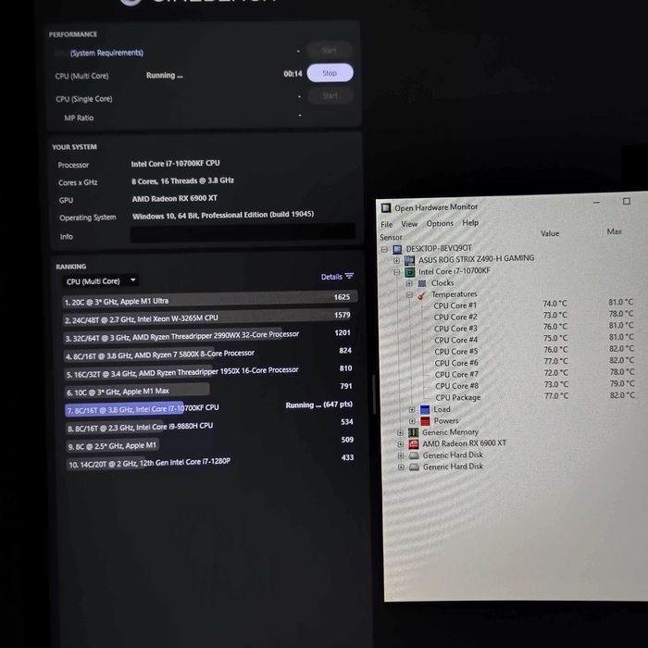The height and width of the screenshot is (648, 648).
Task: Click the Open Hardware Monitor title bar icon
Action: [x=386, y=208]
